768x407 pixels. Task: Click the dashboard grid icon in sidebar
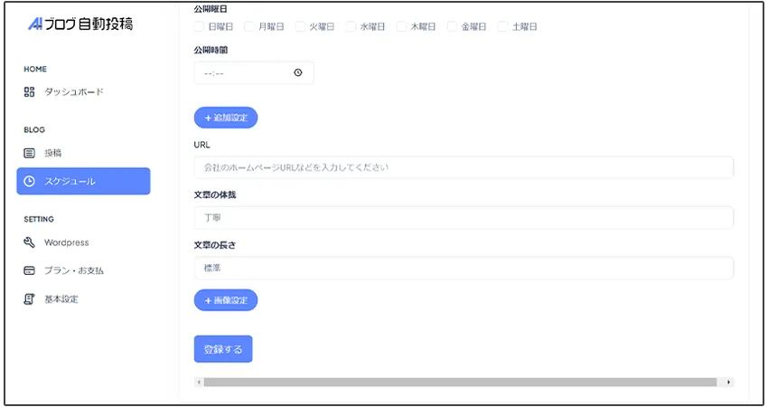click(x=29, y=91)
